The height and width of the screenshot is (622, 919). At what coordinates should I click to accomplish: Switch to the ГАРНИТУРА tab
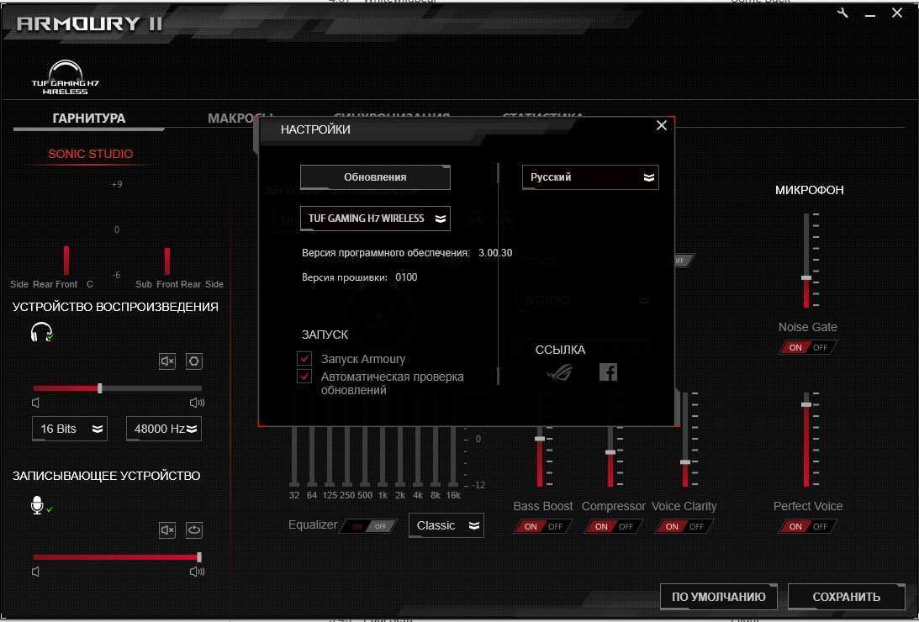pos(89,119)
